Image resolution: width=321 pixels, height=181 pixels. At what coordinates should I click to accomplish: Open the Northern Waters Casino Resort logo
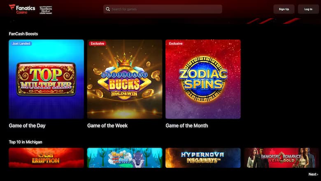point(46,10)
